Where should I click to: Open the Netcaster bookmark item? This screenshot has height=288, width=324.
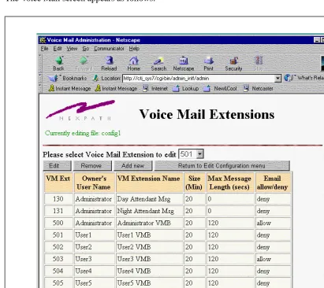pos(258,89)
